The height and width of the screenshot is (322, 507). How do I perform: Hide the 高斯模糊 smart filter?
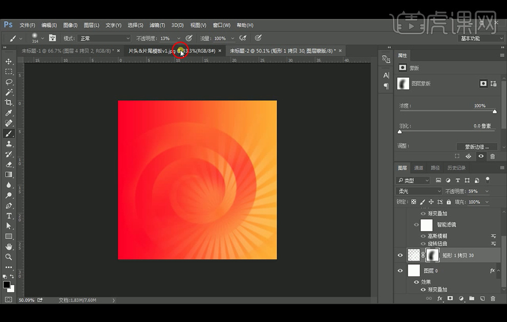pos(423,236)
